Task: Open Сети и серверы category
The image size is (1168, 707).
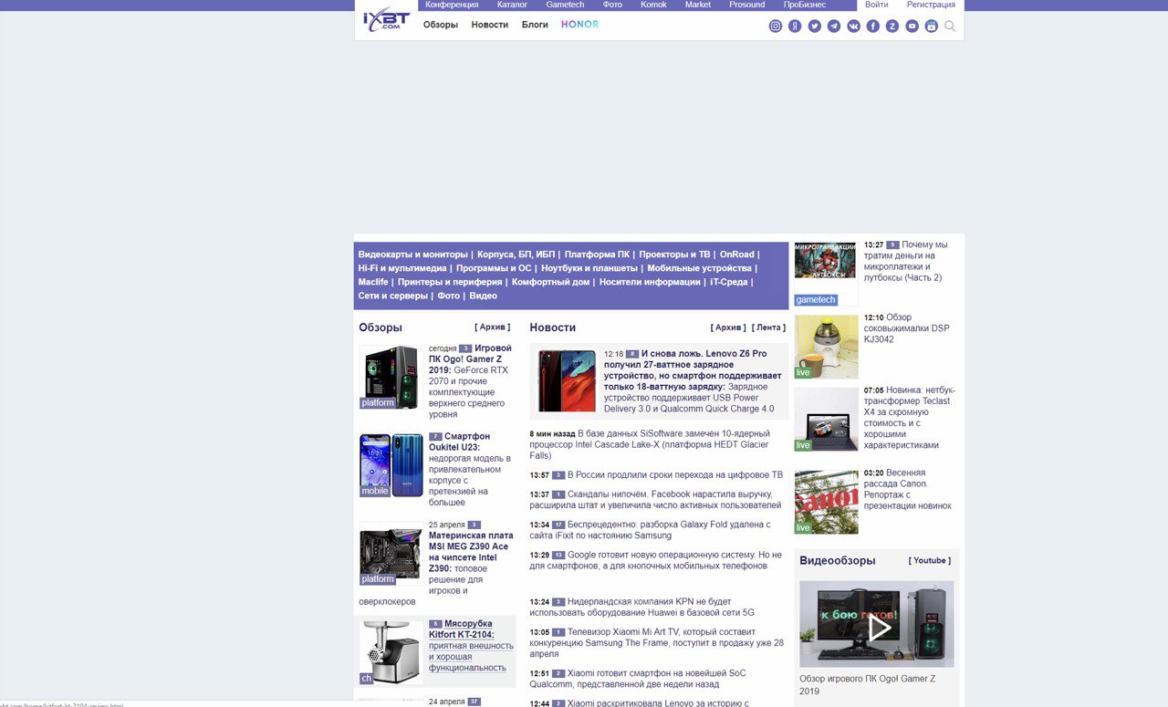Action: click(393, 296)
